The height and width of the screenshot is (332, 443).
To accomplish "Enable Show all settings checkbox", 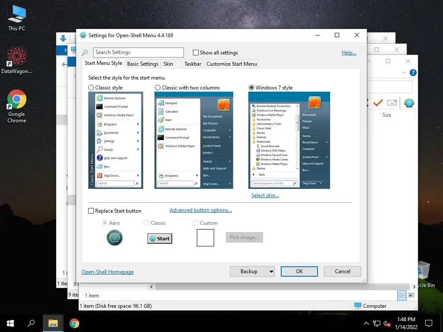I will coord(196,52).
